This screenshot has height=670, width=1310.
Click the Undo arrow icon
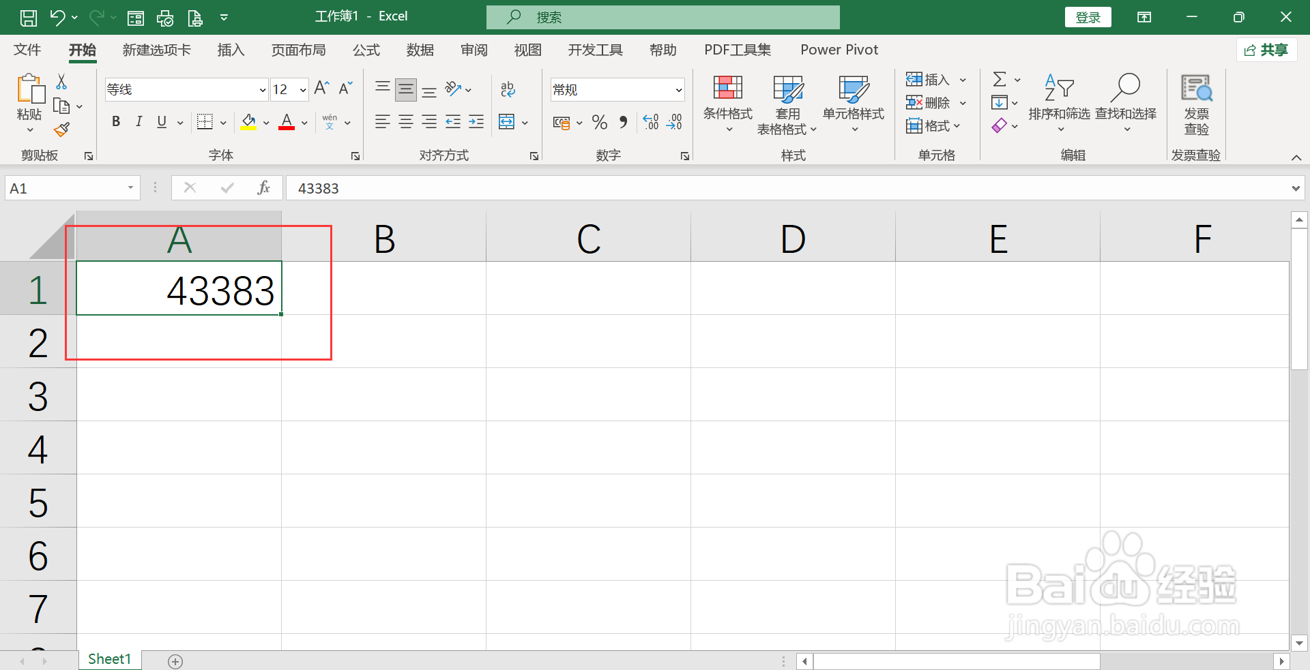[x=57, y=18]
